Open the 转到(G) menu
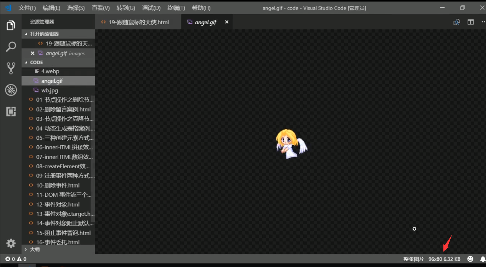 coord(126,8)
